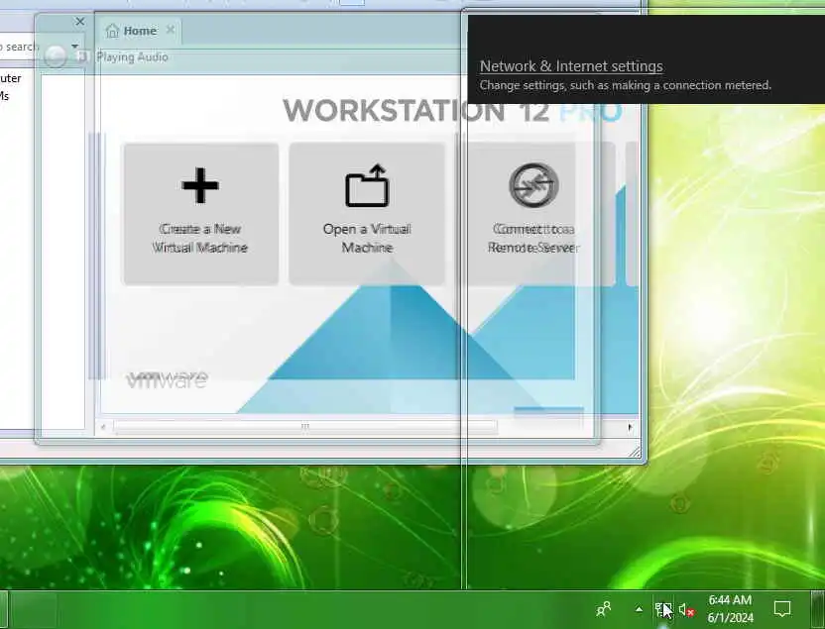Click the window resize grip corner
825x629 pixels.
pyautogui.click(x=635, y=452)
